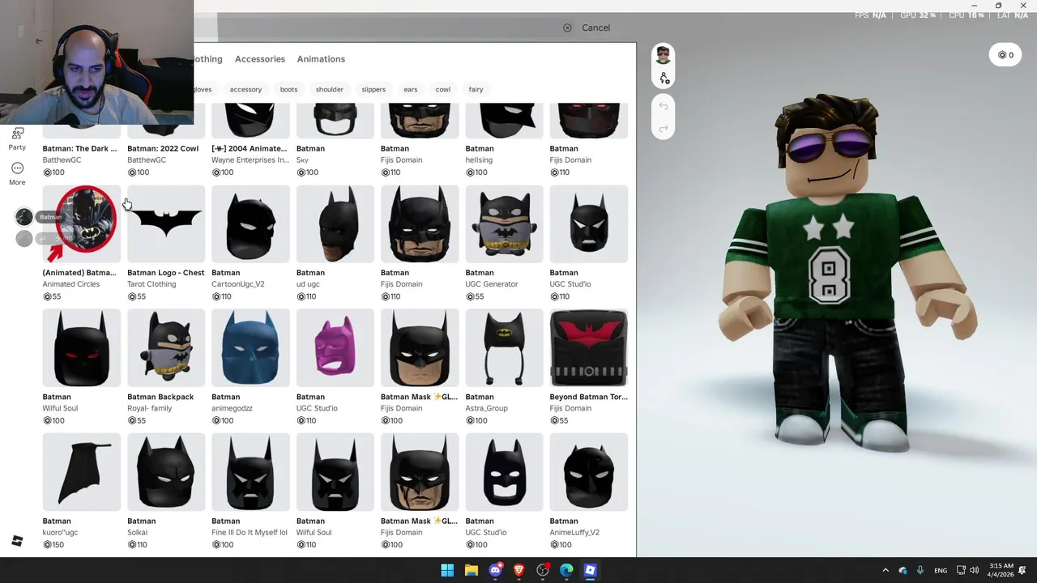The width and height of the screenshot is (1037, 583).
Task: Open the More sidebar menu
Action: point(17,173)
